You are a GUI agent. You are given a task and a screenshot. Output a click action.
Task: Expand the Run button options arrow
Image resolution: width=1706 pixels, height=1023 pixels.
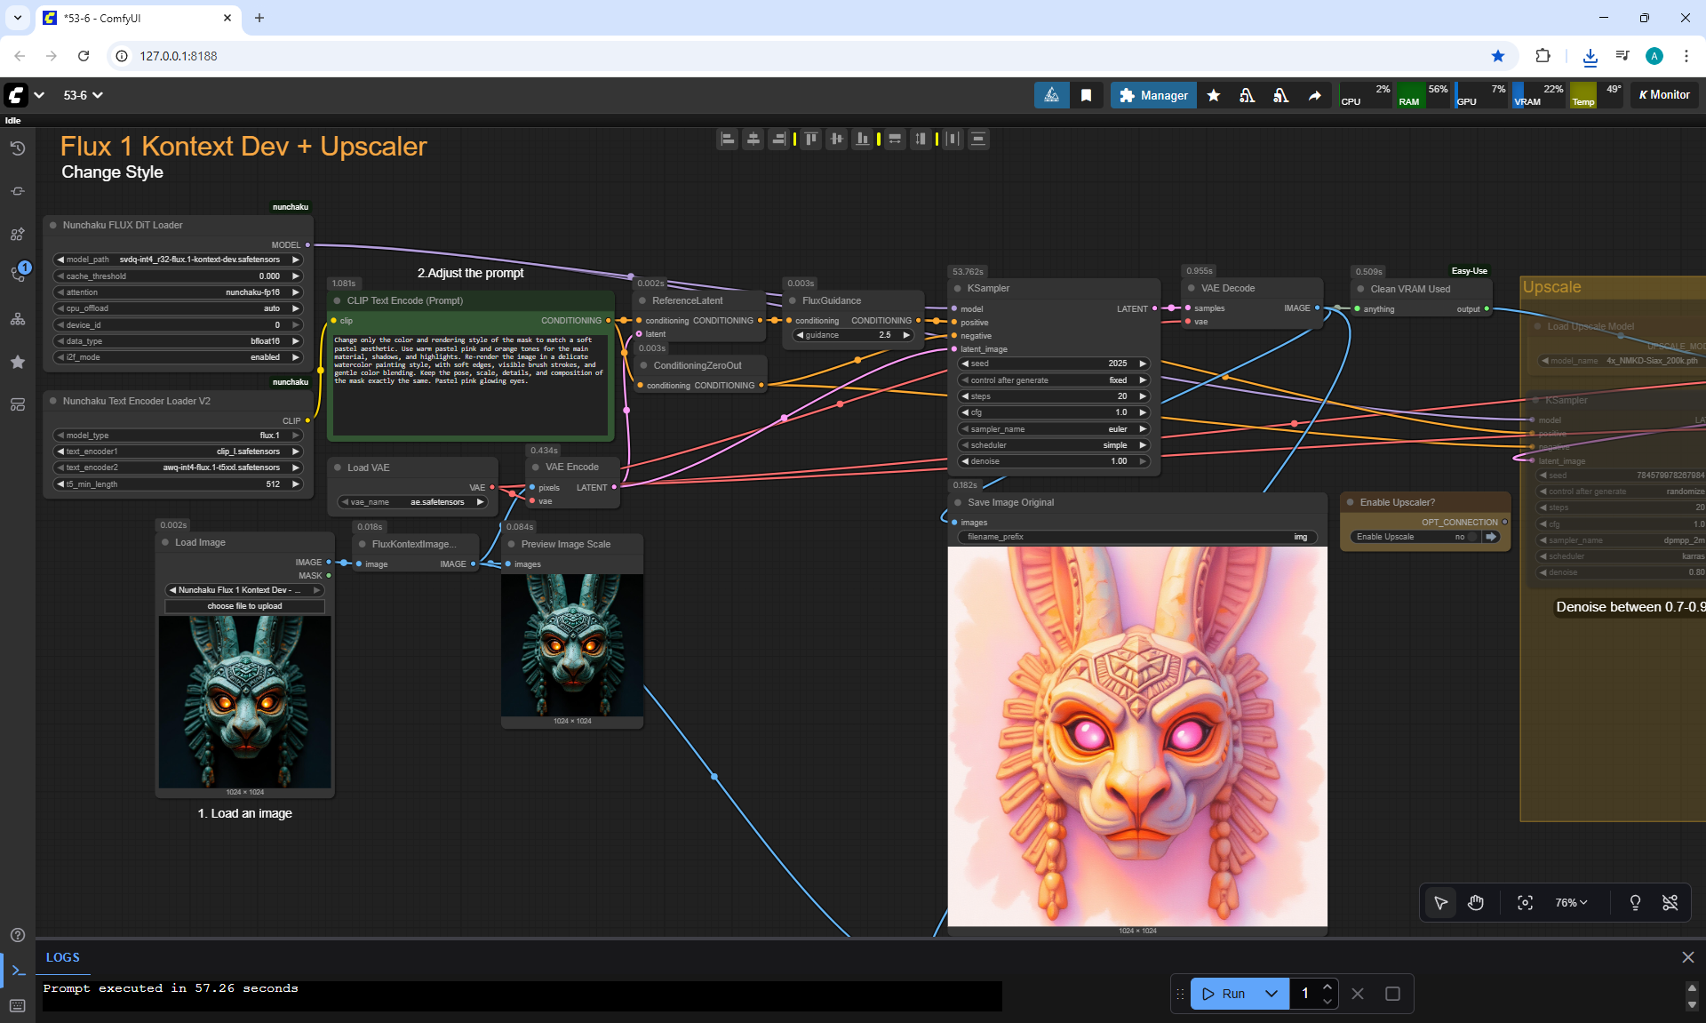pyautogui.click(x=1272, y=994)
